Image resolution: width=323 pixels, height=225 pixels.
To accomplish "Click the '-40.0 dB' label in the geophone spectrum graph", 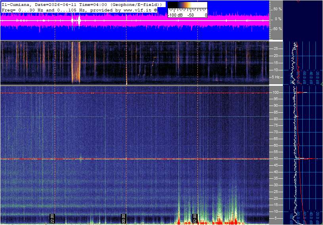I will [311, 78].
